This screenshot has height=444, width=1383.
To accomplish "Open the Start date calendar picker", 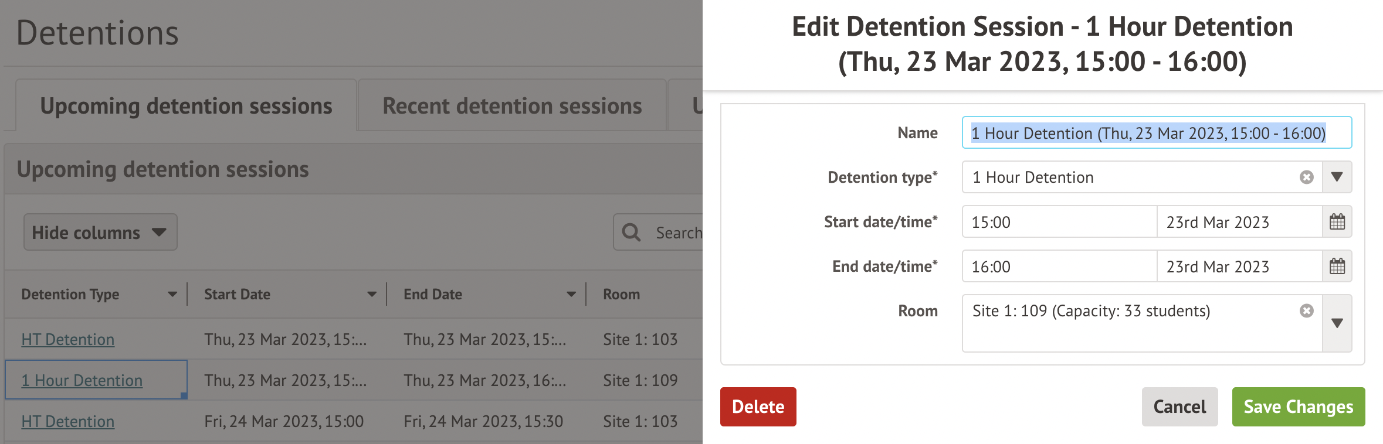I will tap(1337, 222).
